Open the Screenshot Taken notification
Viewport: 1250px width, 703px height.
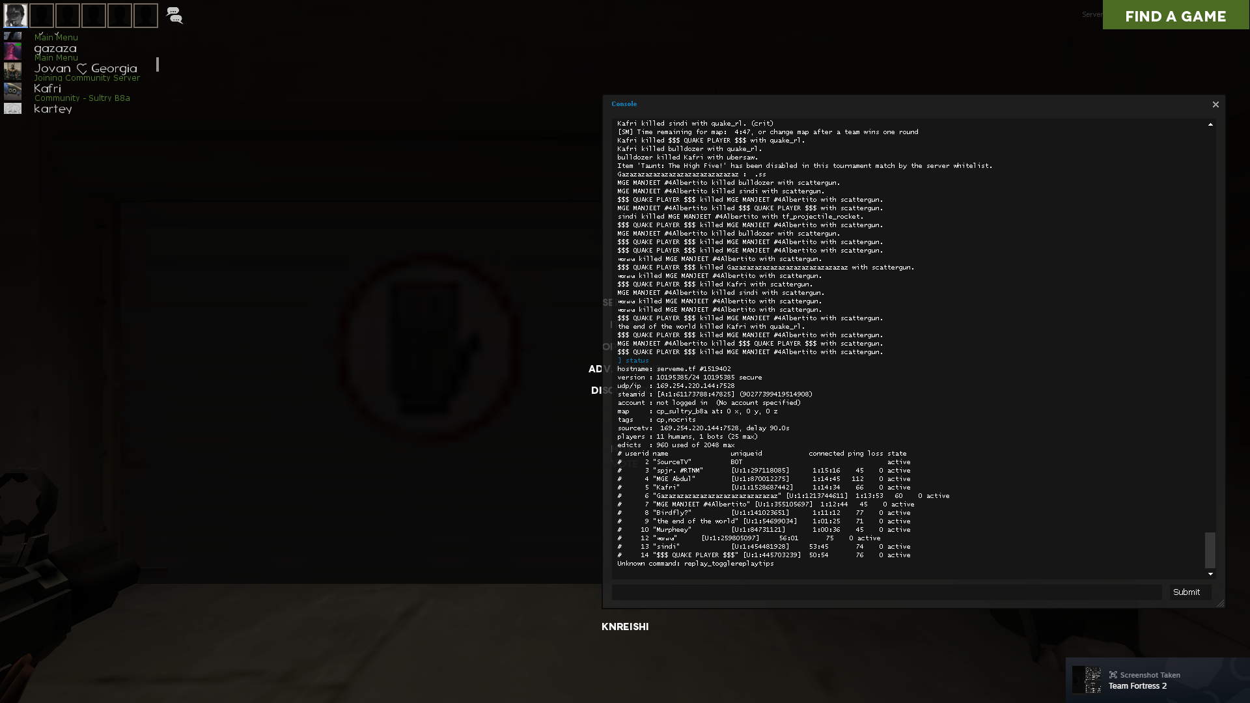[1158, 680]
